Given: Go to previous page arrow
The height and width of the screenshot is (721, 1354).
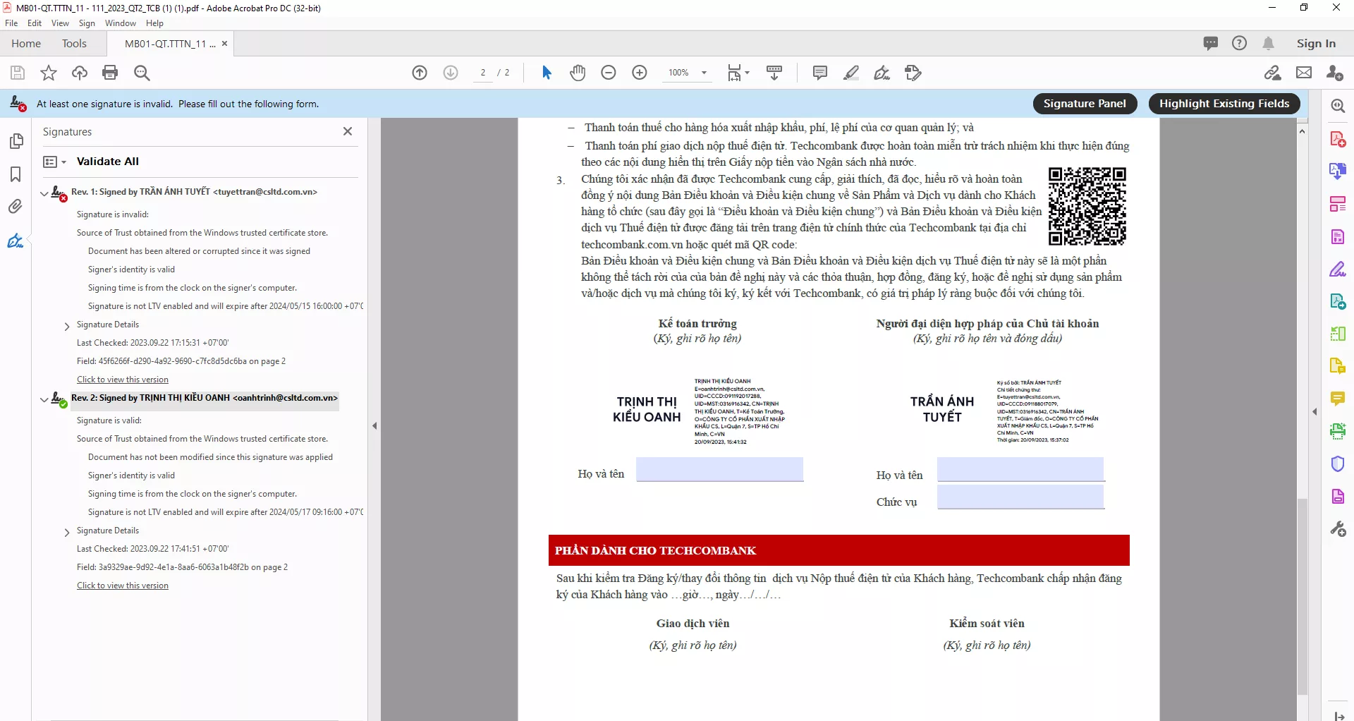Looking at the screenshot, I should (420, 73).
